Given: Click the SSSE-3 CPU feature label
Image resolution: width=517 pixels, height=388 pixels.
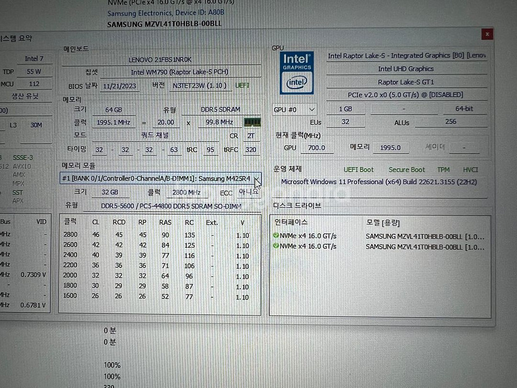Looking at the screenshot, I should click(x=23, y=158).
